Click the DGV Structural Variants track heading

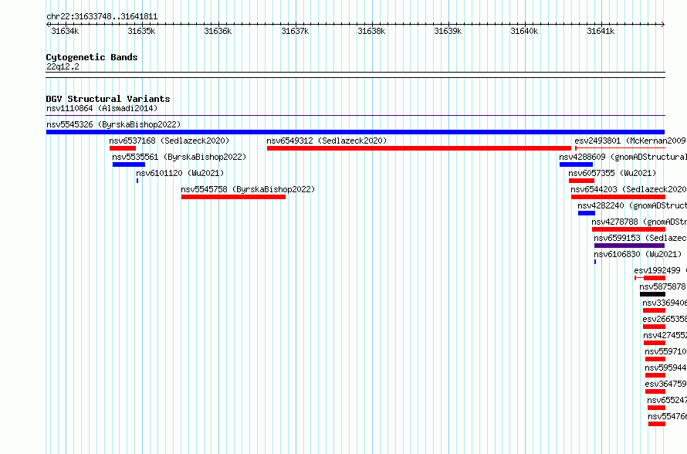coord(108,99)
